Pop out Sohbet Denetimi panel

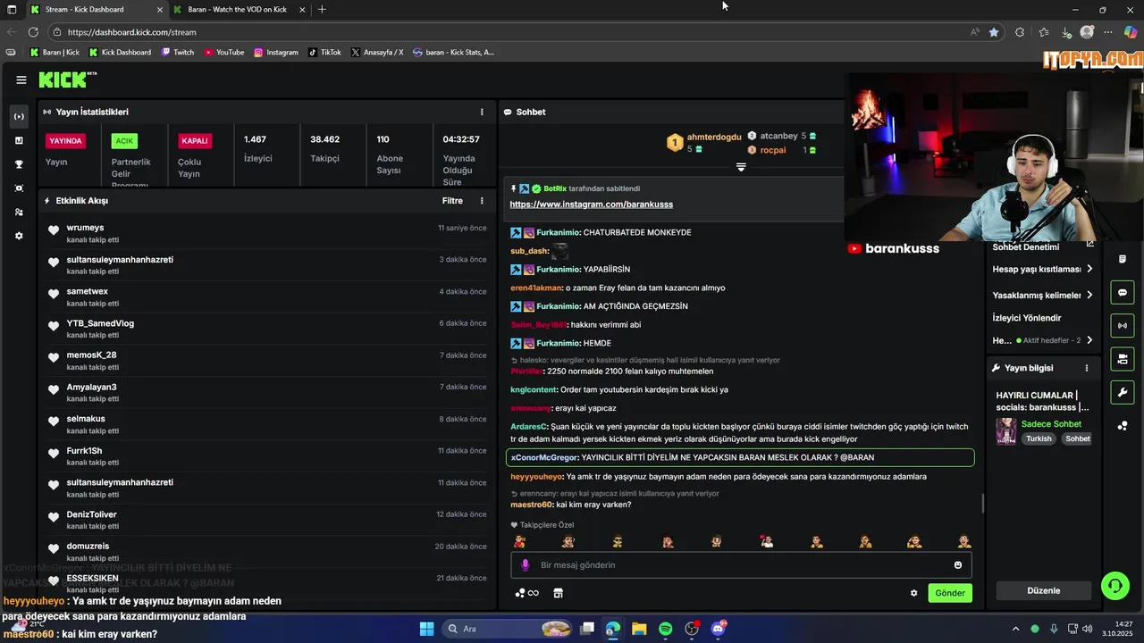pyautogui.click(x=1089, y=244)
